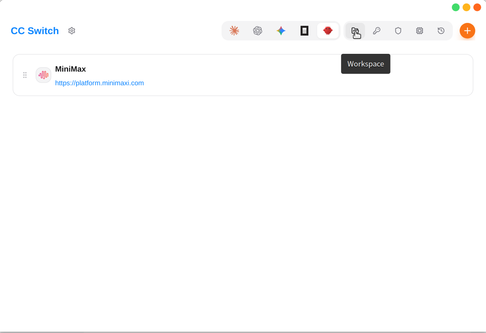The width and height of the screenshot is (486, 333).
Task: Select the black square app tab
Action: pos(304,31)
